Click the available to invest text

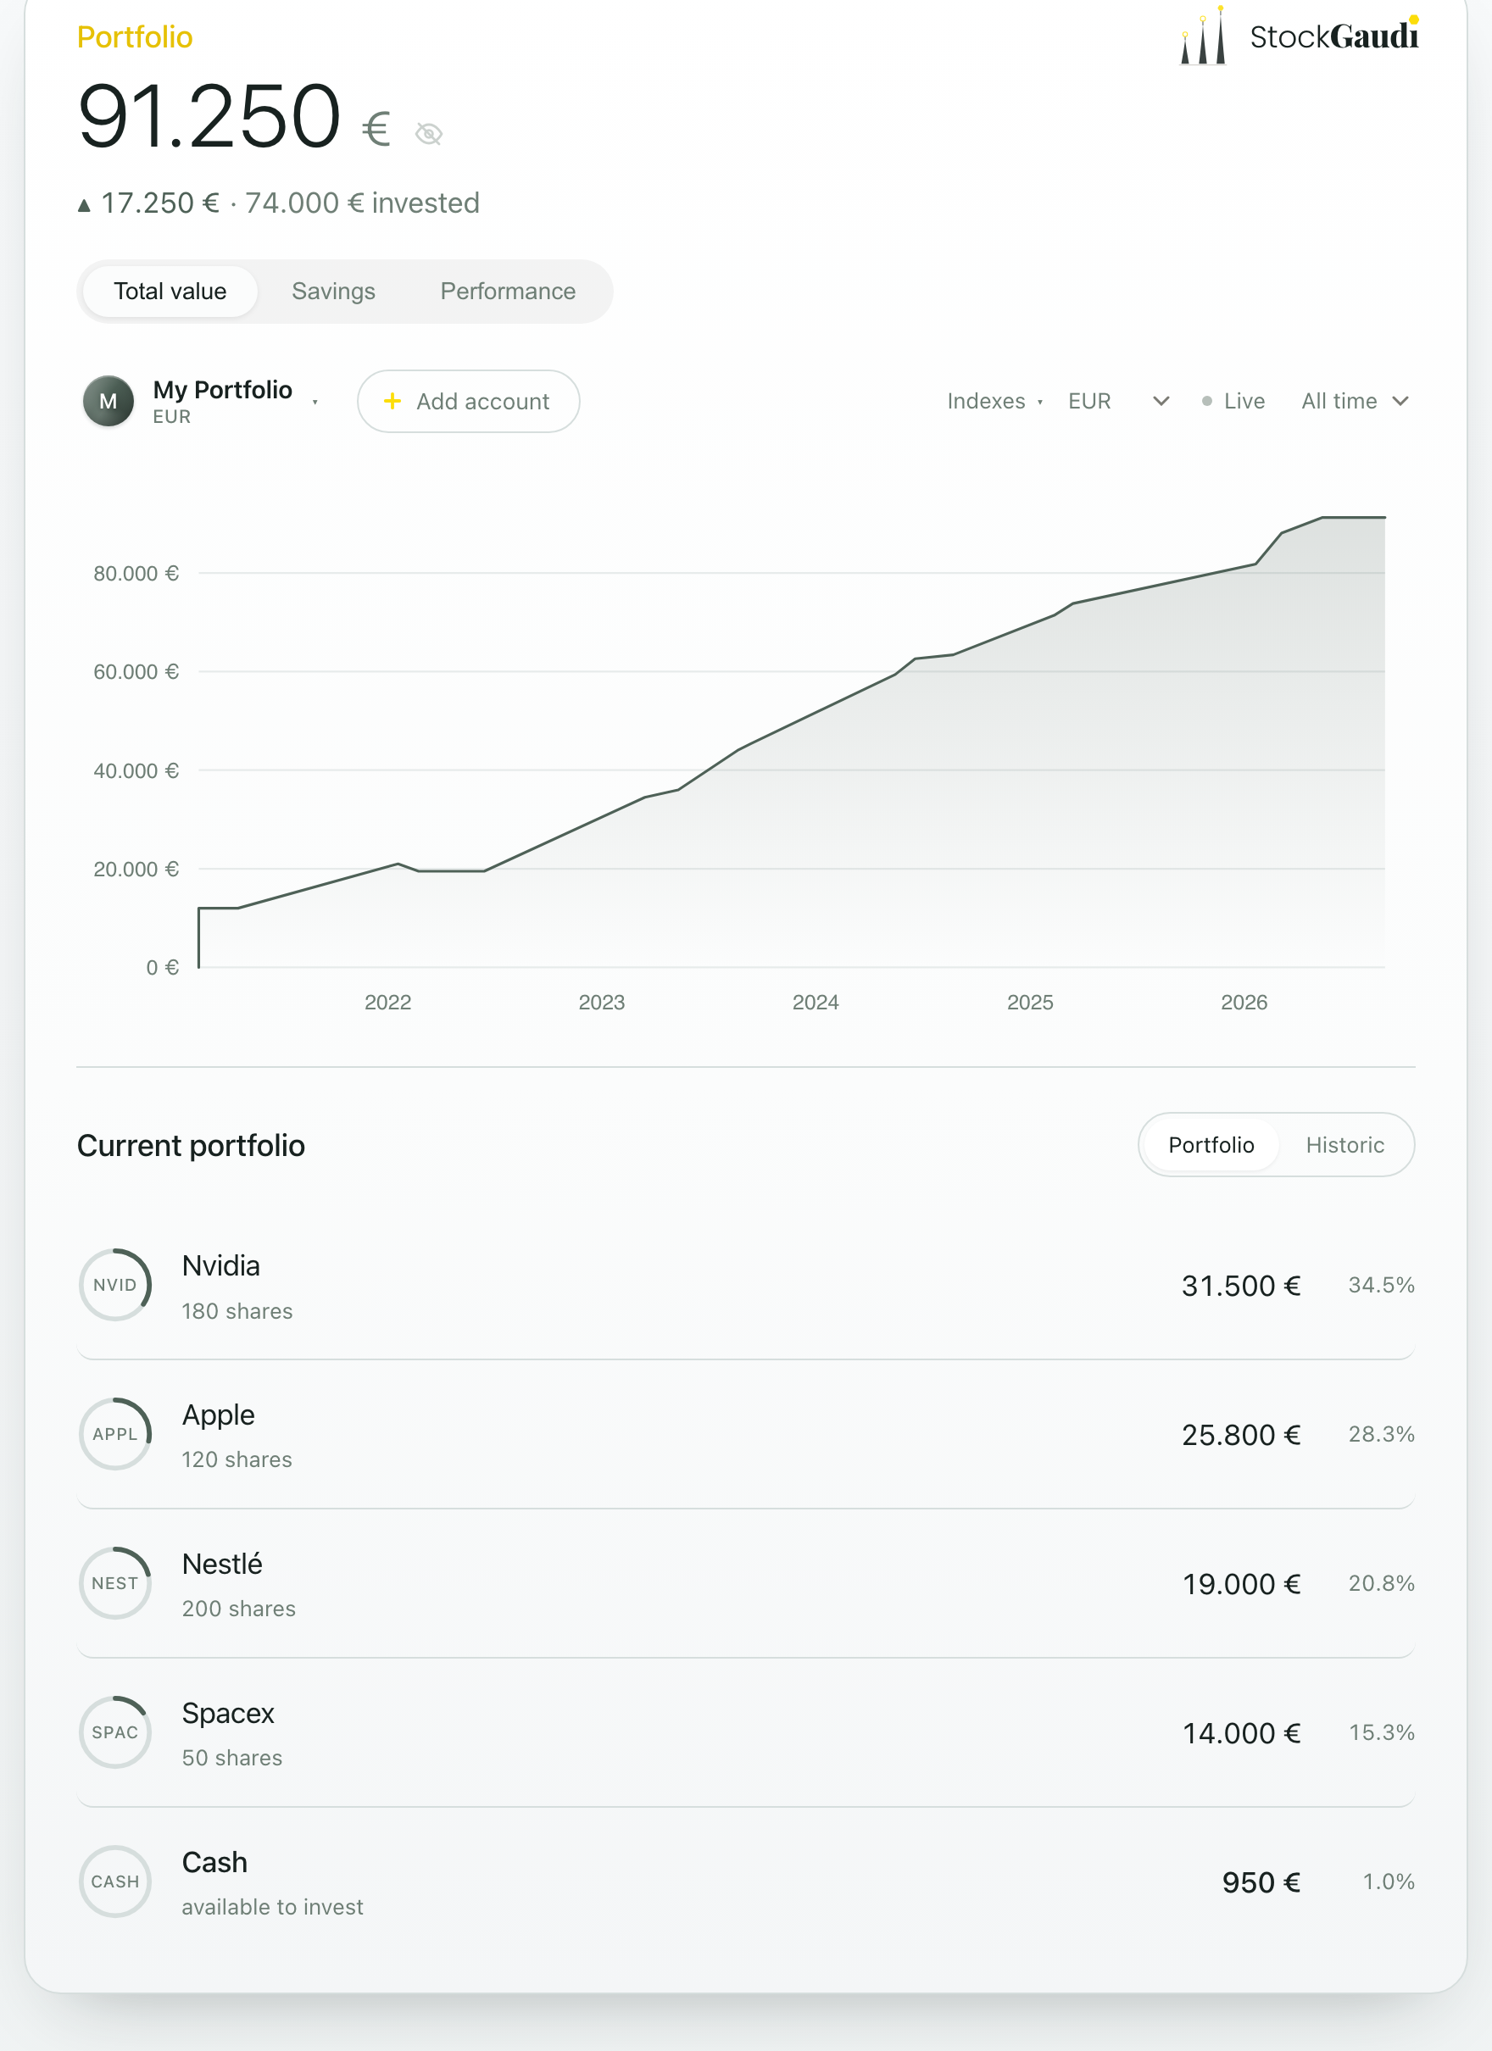pyautogui.click(x=272, y=1907)
